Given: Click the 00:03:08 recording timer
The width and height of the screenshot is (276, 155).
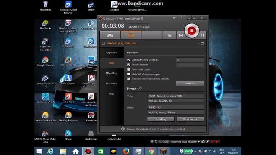Looking at the screenshot, I should [x=113, y=26].
